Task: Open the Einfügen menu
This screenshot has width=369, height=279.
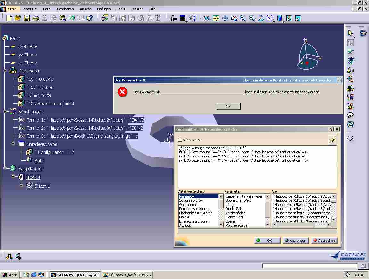Action: (x=104, y=9)
